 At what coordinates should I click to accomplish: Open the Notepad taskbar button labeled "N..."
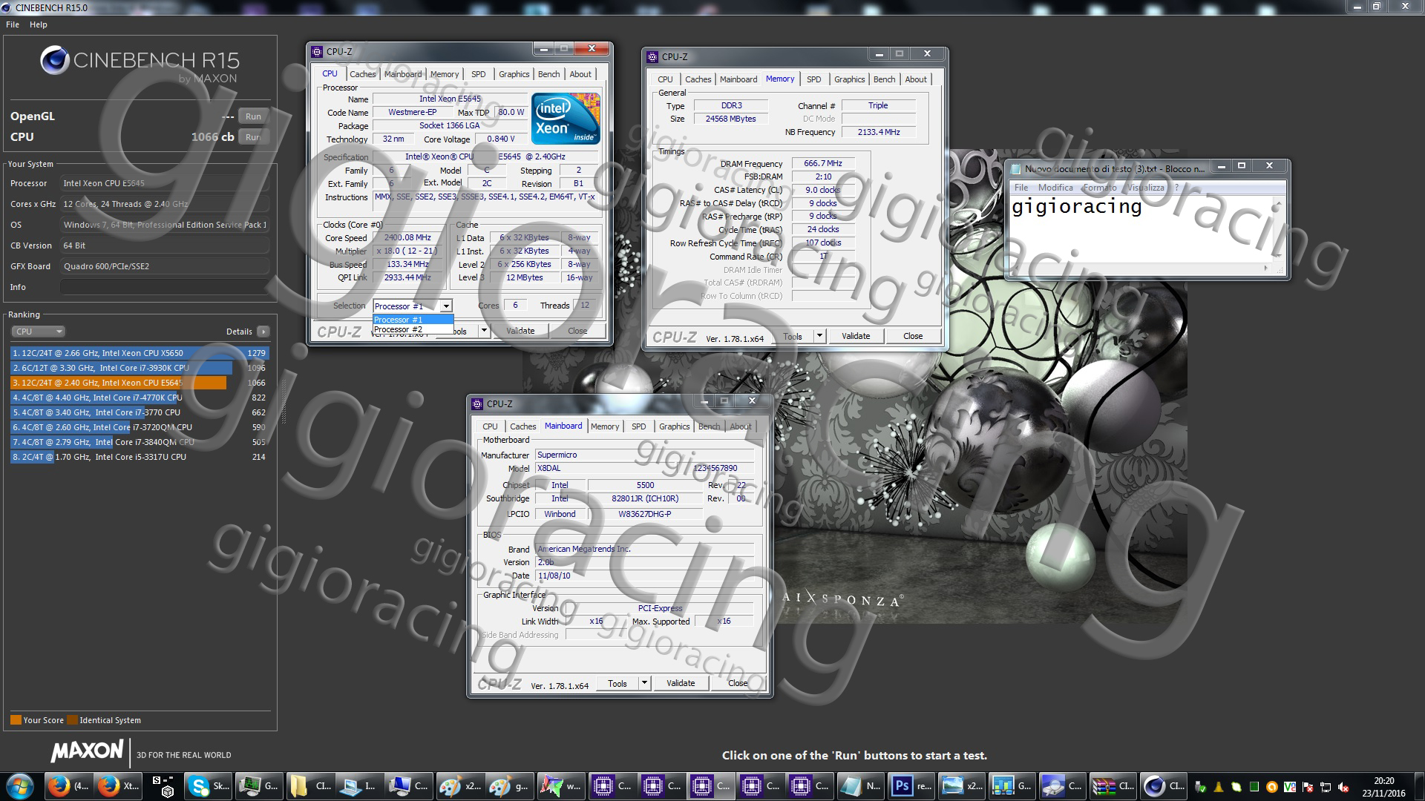tap(862, 786)
